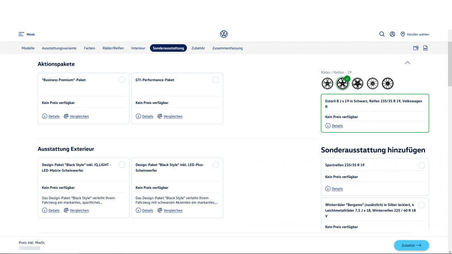Click compare icon for IQ.LIGHT Black Style package
The image size is (452, 254).
(x=66, y=210)
